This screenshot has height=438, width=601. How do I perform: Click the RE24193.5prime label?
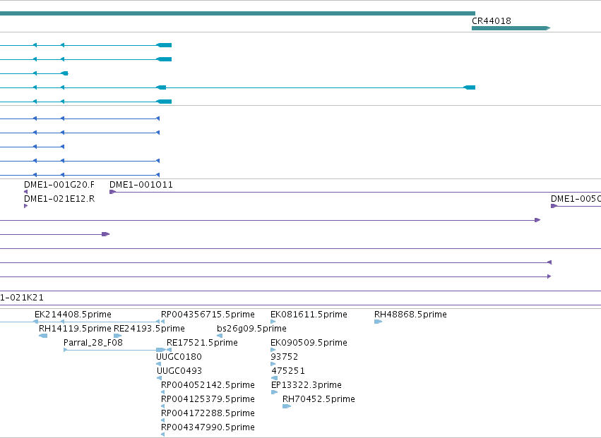point(150,329)
